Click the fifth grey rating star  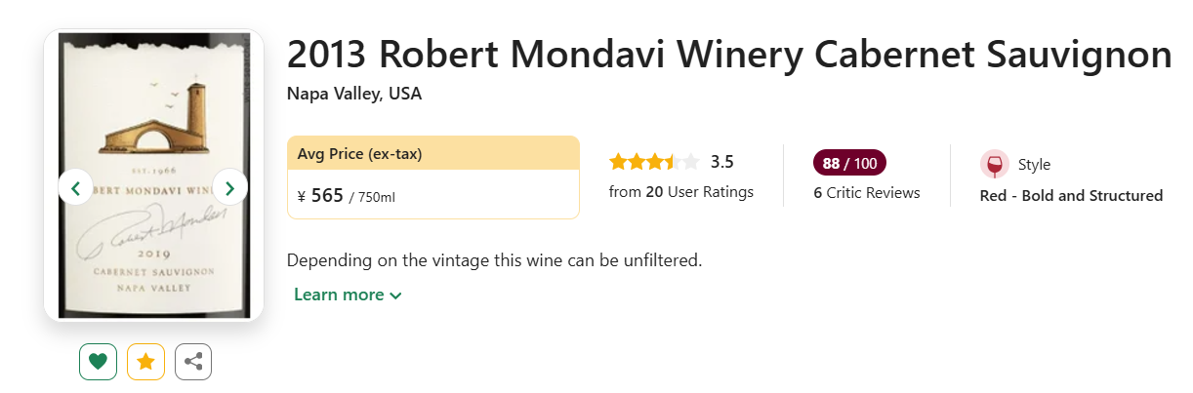[690, 162]
